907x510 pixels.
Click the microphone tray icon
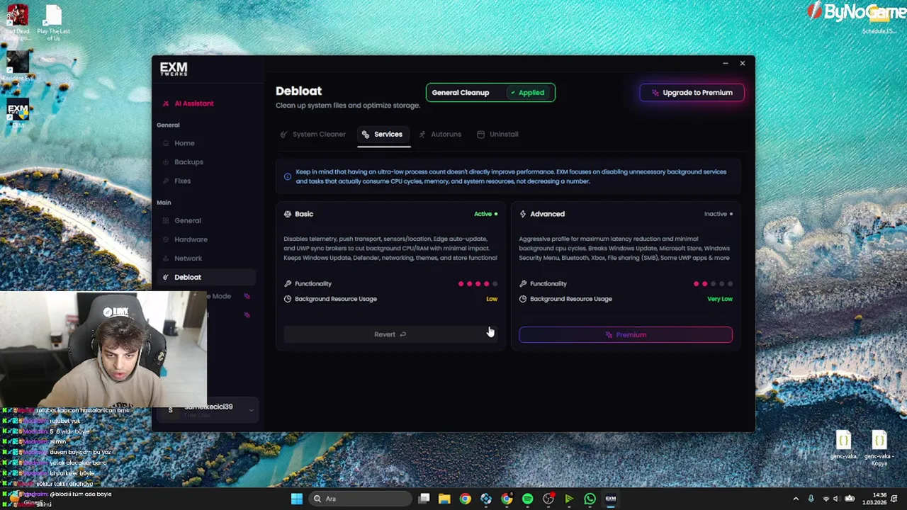[x=811, y=499]
